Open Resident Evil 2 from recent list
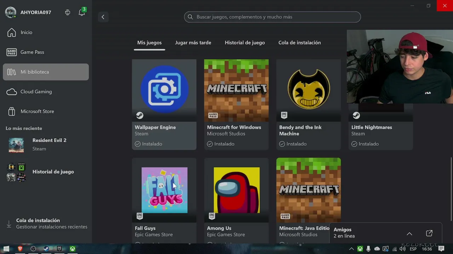 tap(46, 145)
